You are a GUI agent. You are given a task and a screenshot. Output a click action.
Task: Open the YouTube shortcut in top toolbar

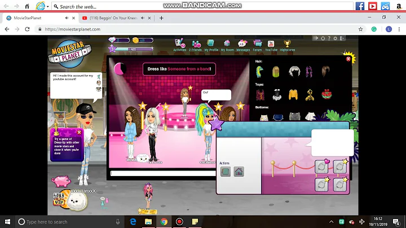click(373, 6)
